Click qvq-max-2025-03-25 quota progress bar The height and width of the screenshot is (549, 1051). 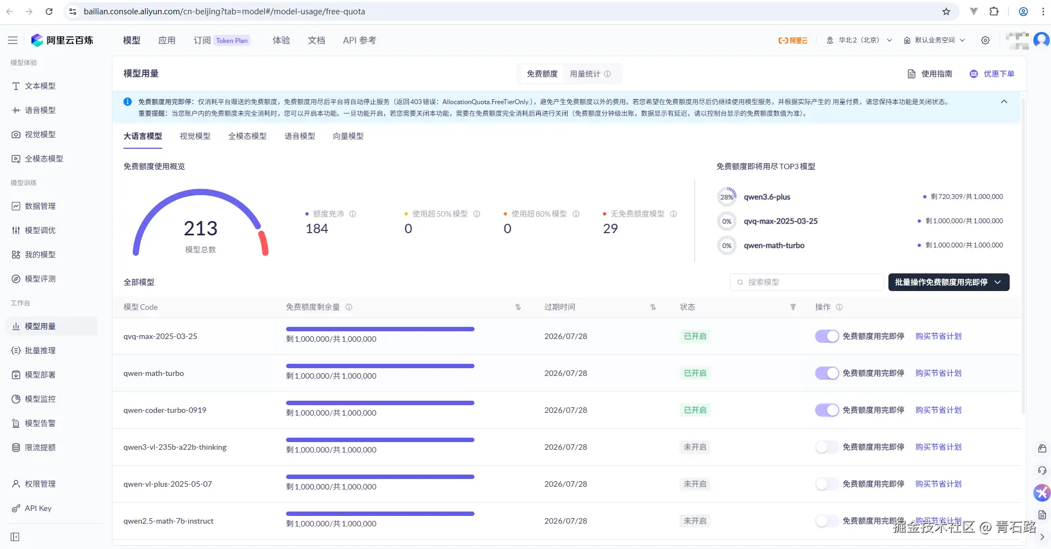tap(380, 329)
